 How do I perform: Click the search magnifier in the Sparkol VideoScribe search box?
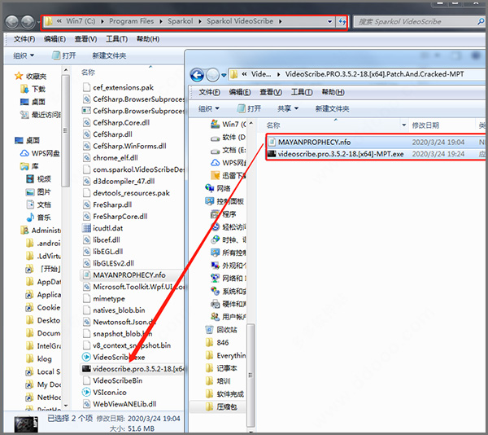click(x=481, y=21)
